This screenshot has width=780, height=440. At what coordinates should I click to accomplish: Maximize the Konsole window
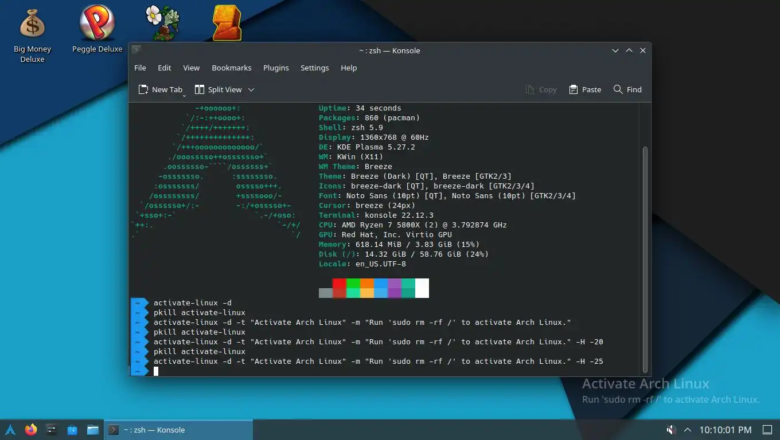coord(629,50)
